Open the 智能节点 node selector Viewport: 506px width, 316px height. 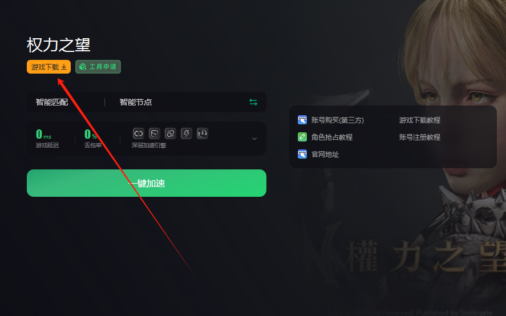pos(136,102)
